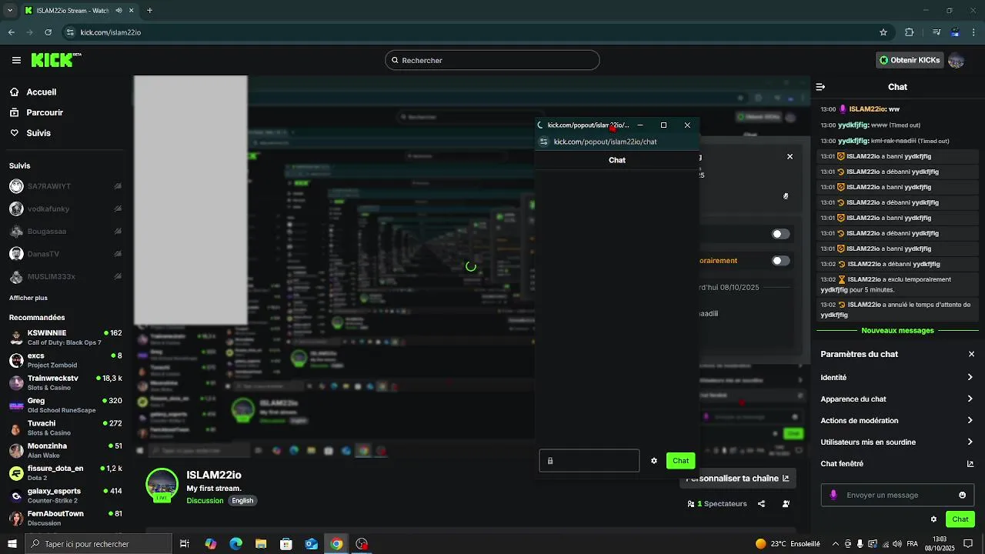Click the KICK logo
This screenshot has height=554, width=985.
tap(56, 60)
